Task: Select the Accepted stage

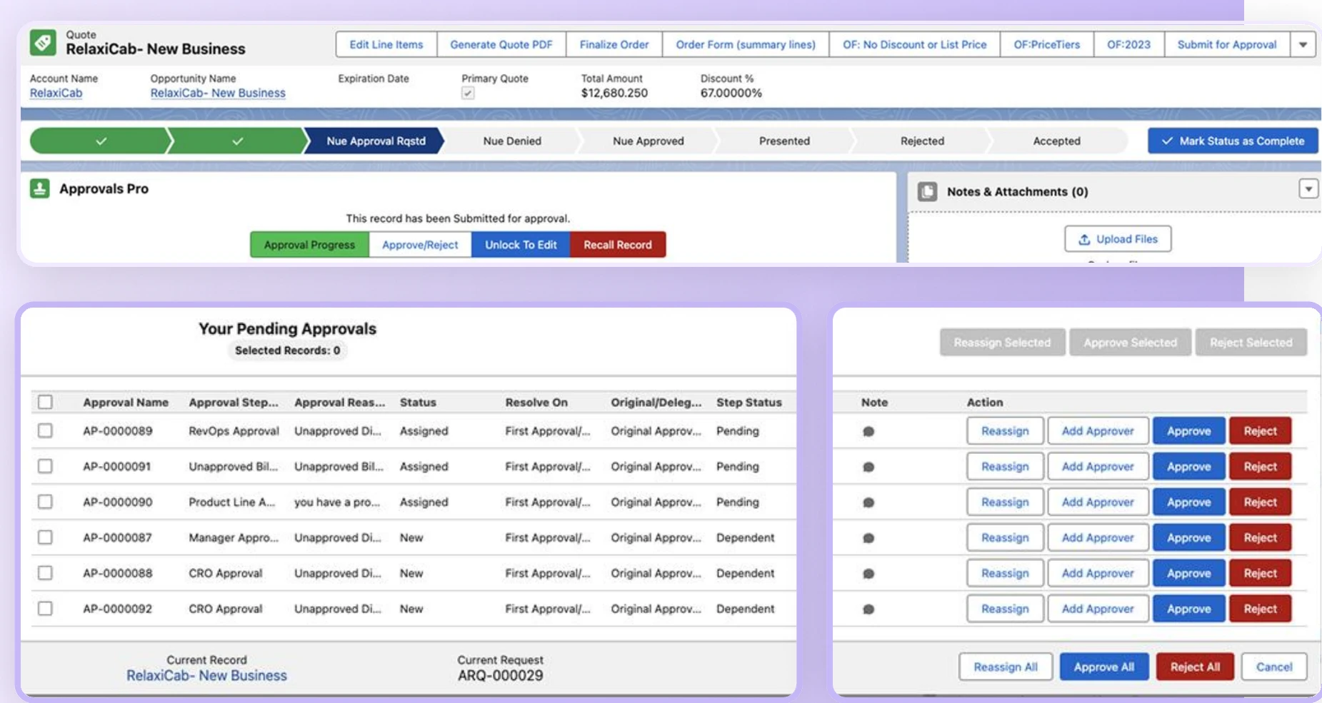Action: pyautogui.click(x=1056, y=141)
